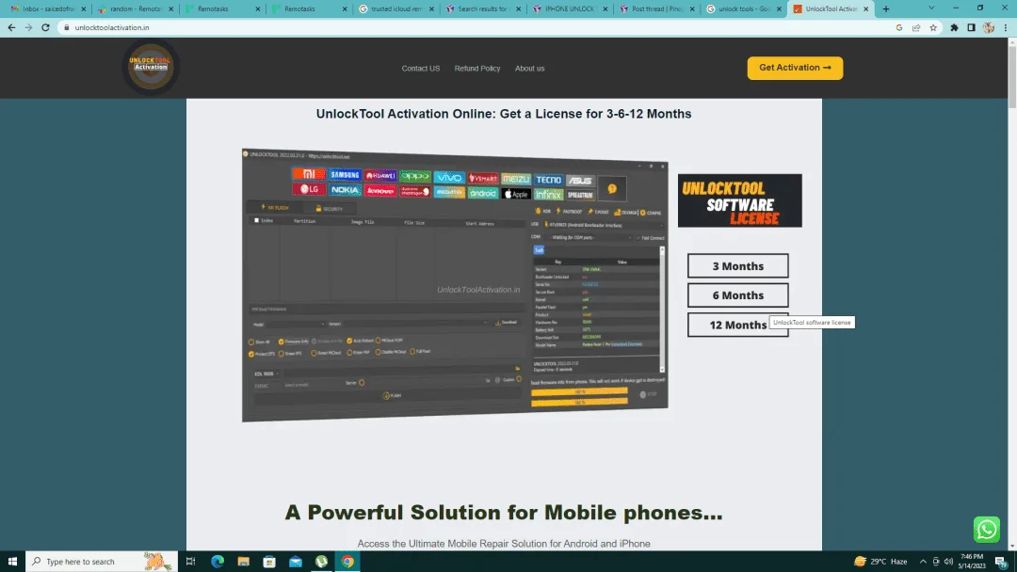Open the Refund Policy page
Image resolution: width=1017 pixels, height=572 pixels.
coord(477,68)
